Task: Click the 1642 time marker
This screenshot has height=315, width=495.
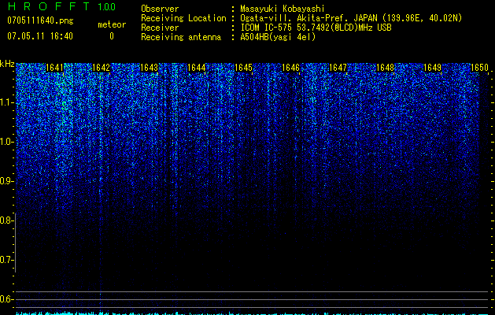Action: pos(101,68)
